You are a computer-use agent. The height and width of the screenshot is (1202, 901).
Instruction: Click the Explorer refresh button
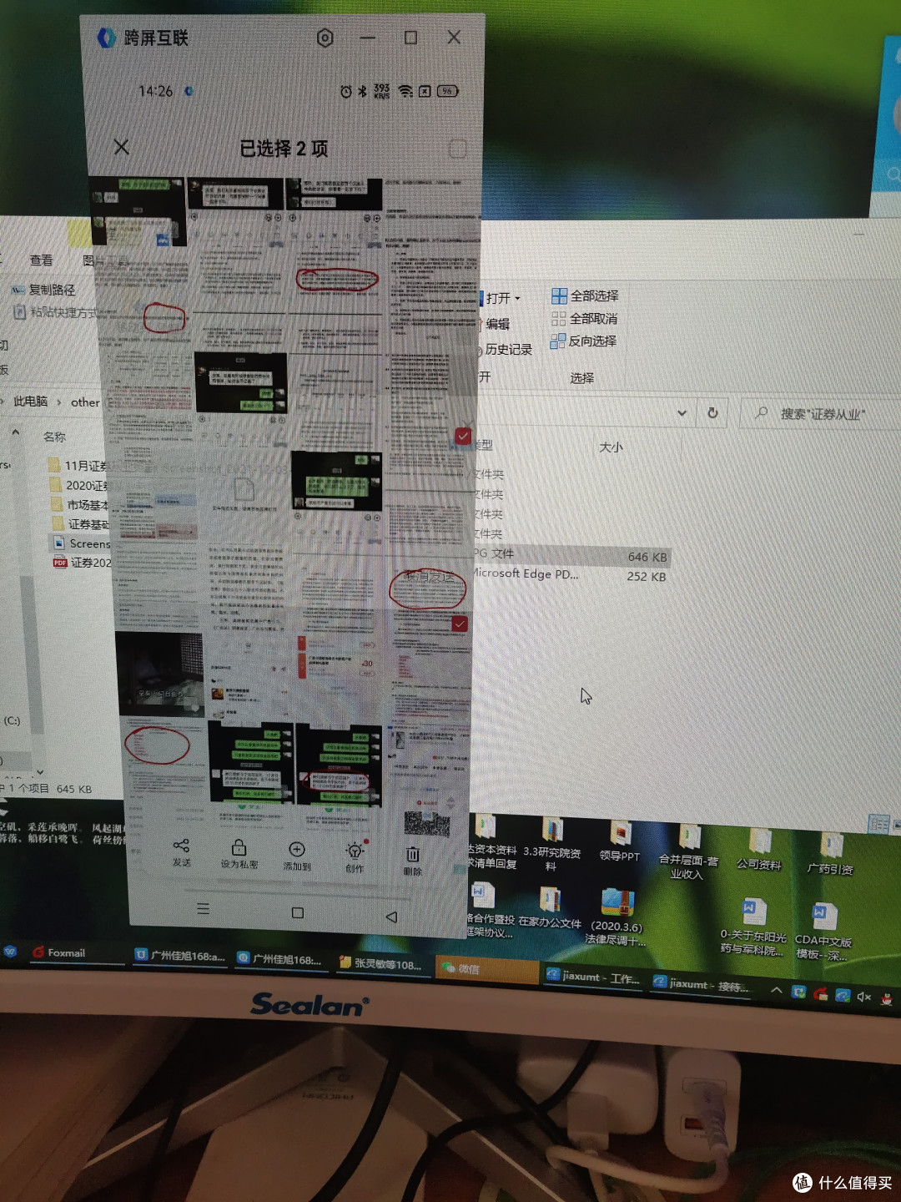[x=712, y=413]
